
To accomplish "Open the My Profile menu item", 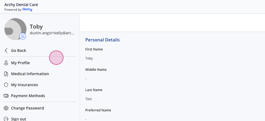I will [40, 63].
